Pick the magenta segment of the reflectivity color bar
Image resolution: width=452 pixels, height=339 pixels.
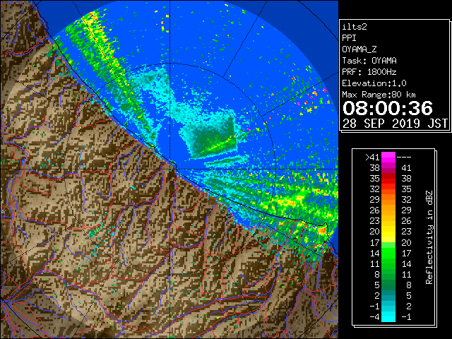coord(388,157)
